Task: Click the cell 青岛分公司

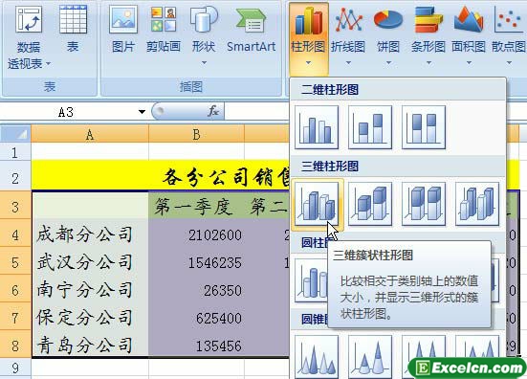Action: [90, 344]
